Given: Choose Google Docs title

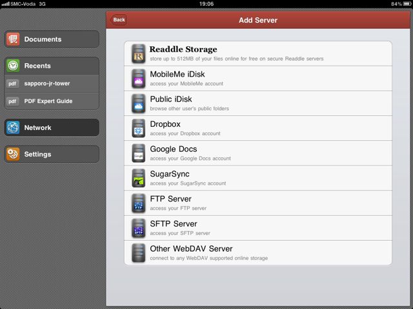Looking at the screenshot, I should pyautogui.click(x=174, y=149).
